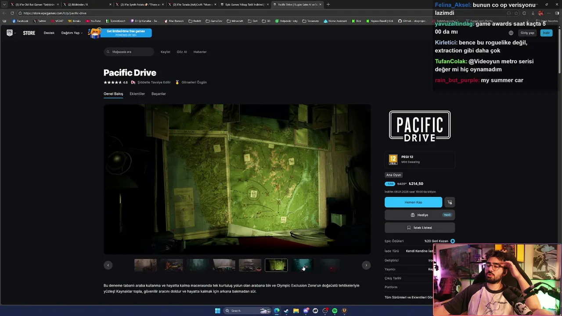Open the Kick bookmark
Image resolution: width=562 pixels, height=316 pixels.
pos(357,21)
